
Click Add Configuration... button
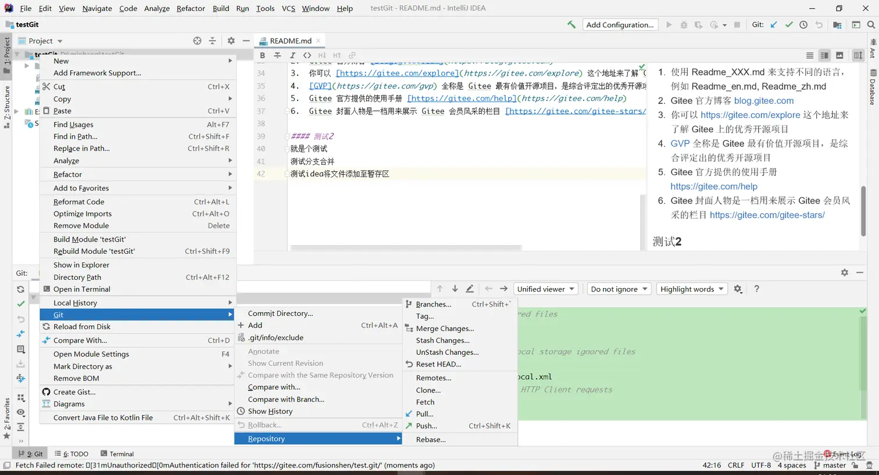(x=620, y=24)
